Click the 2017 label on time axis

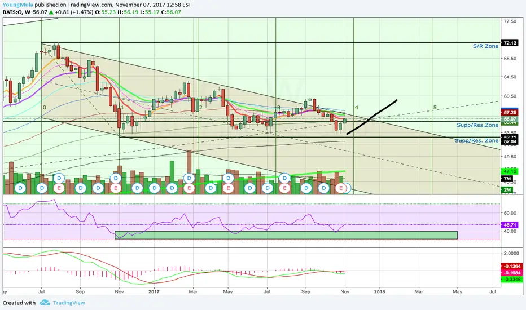[x=154, y=291]
